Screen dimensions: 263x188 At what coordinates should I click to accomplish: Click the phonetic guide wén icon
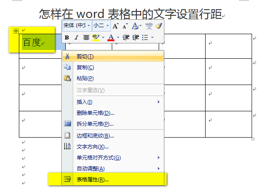tap(149, 26)
